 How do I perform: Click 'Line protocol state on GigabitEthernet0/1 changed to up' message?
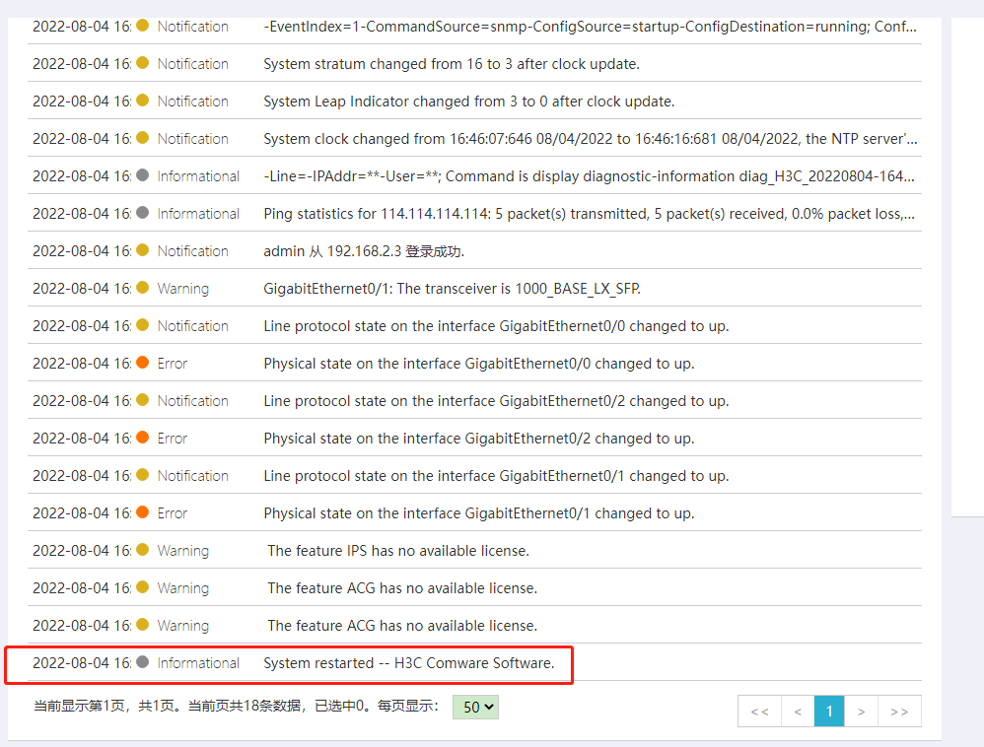point(496,476)
